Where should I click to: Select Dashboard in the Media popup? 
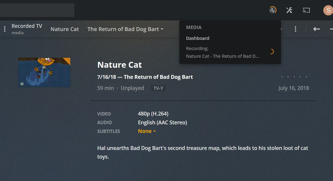click(x=198, y=38)
